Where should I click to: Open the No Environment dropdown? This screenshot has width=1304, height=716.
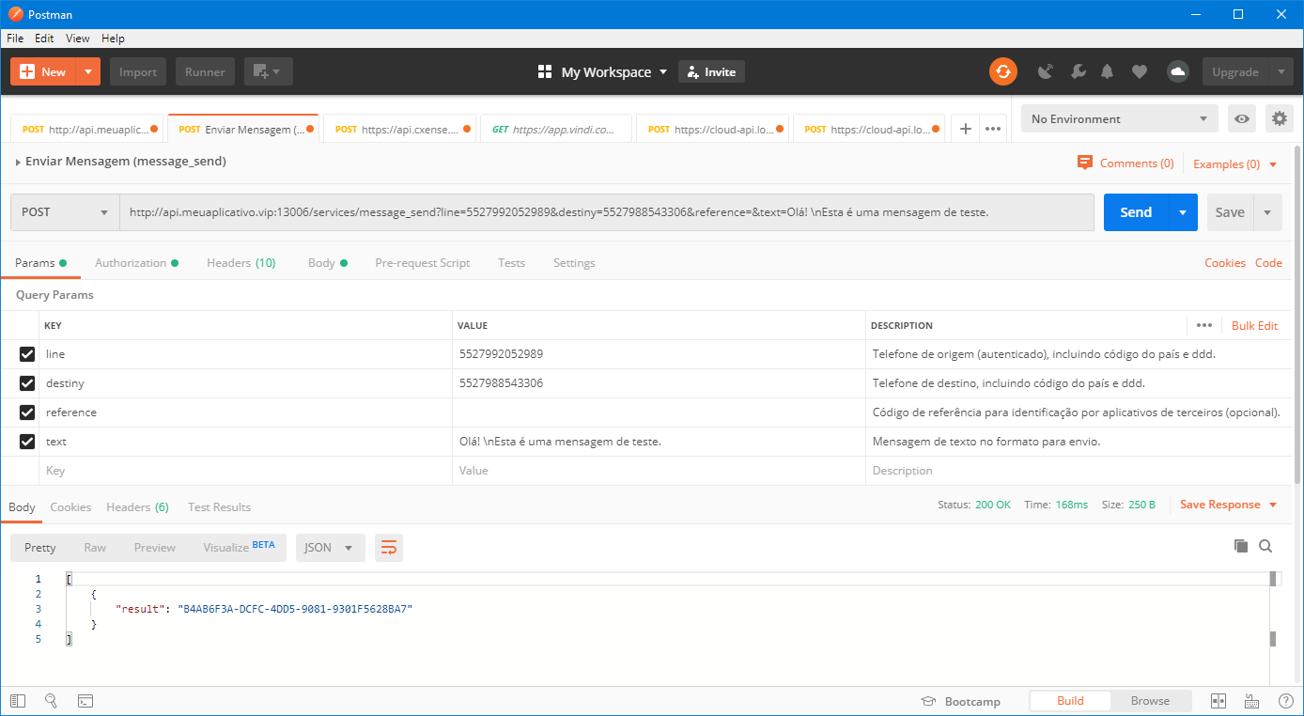1119,119
